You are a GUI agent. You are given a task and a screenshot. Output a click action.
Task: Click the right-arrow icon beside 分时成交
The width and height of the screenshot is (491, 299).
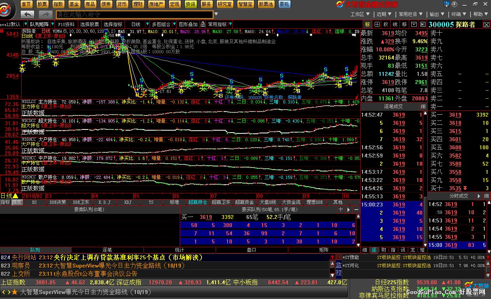[x=479, y=196]
